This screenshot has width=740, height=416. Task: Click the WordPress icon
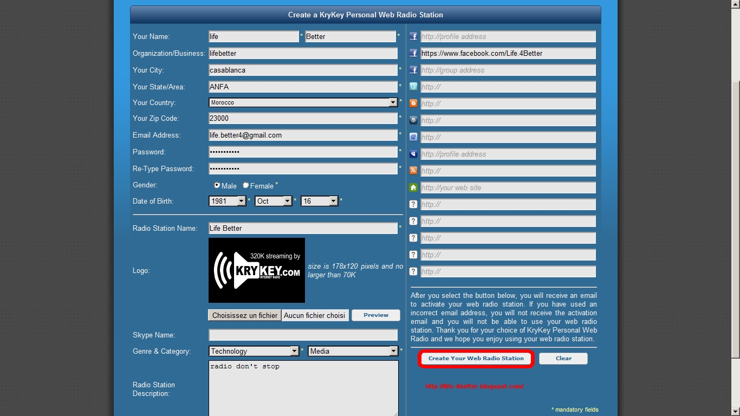coord(413,120)
